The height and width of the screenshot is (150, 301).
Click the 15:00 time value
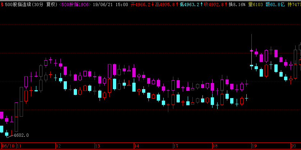(122, 5)
